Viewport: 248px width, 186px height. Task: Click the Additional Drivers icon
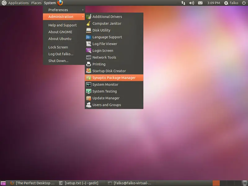(x=89, y=17)
